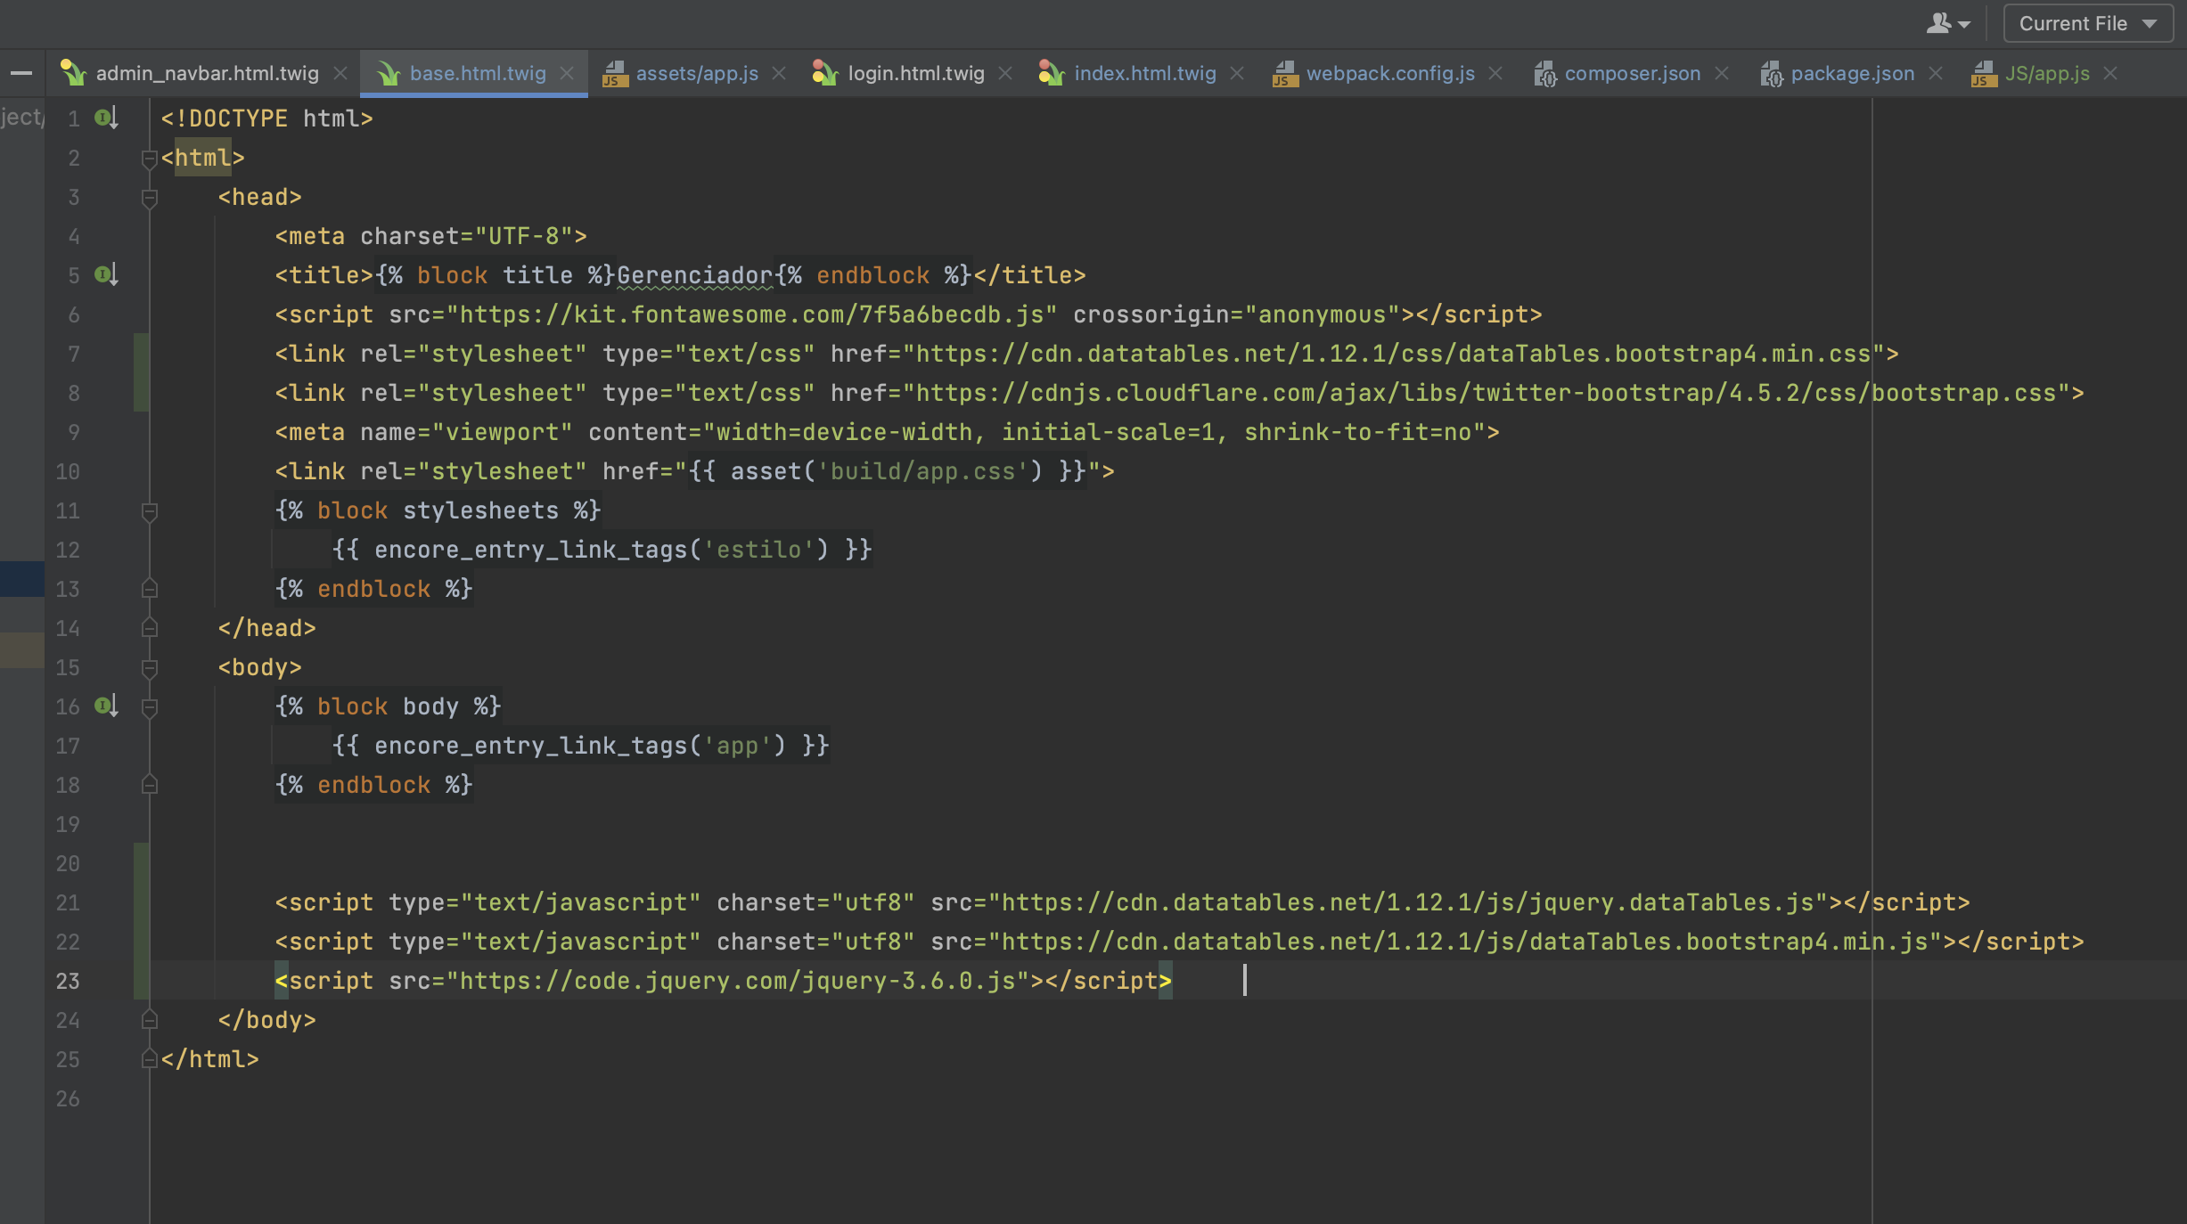Click the closing head fold marker on line 14
Viewport: 2187px width, 1224px height.
pos(150,627)
